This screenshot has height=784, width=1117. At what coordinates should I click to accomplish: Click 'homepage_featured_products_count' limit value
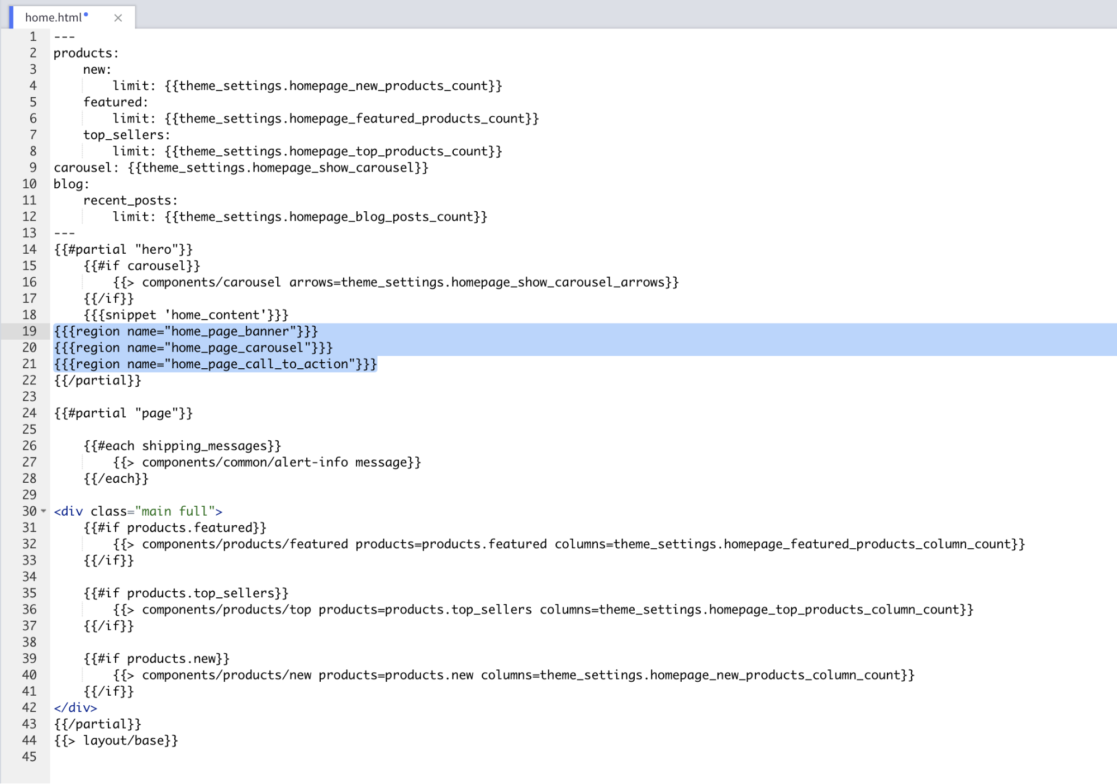(x=407, y=118)
